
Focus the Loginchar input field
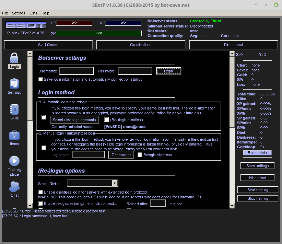point(89,154)
